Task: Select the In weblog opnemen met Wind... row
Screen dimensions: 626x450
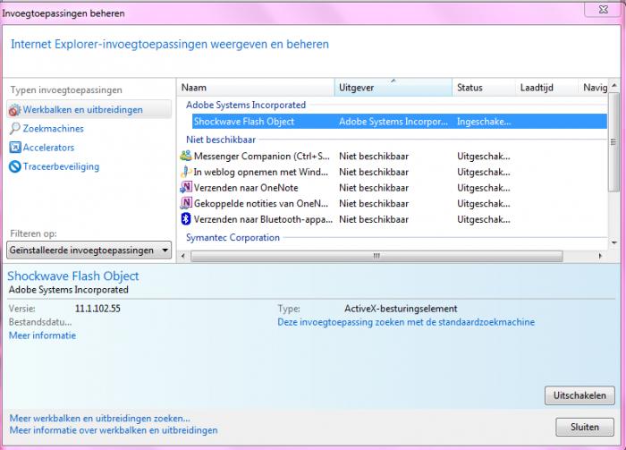Action: 393,172
